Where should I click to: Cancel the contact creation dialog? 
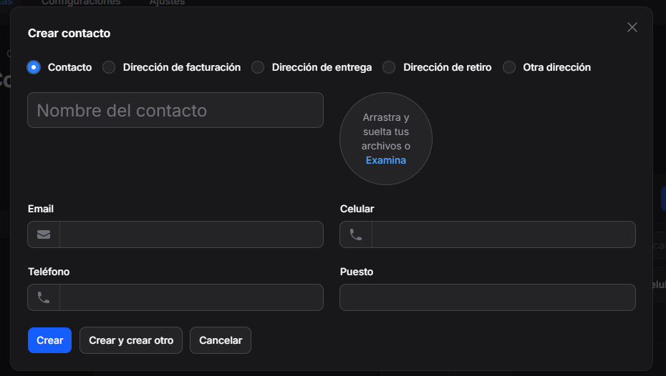(x=221, y=340)
